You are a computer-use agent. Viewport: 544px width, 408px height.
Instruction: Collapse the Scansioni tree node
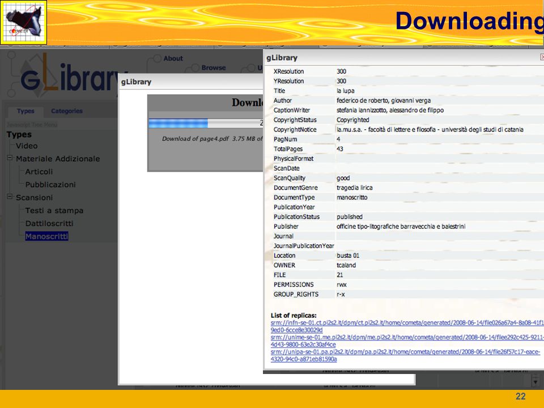10,197
